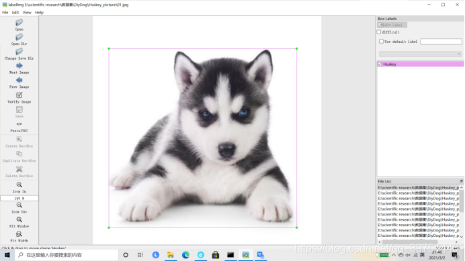
Task: Click the File List horizontal scrollbar track
Action: tap(418, 242)
